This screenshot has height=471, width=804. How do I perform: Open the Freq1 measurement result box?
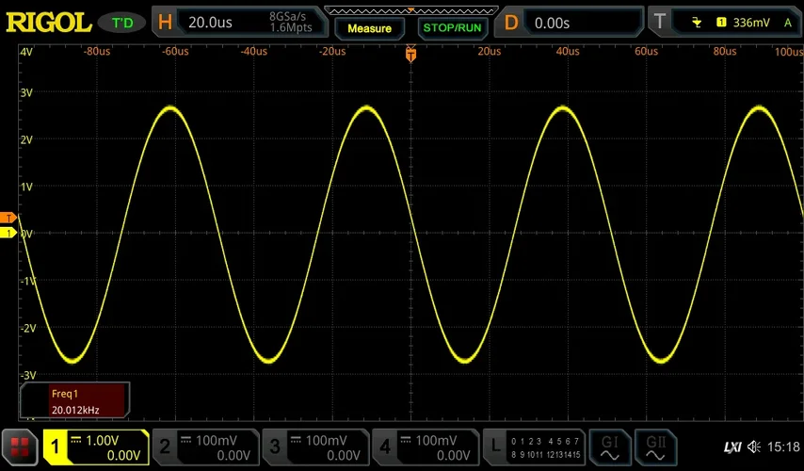click(x=75, y=400)
